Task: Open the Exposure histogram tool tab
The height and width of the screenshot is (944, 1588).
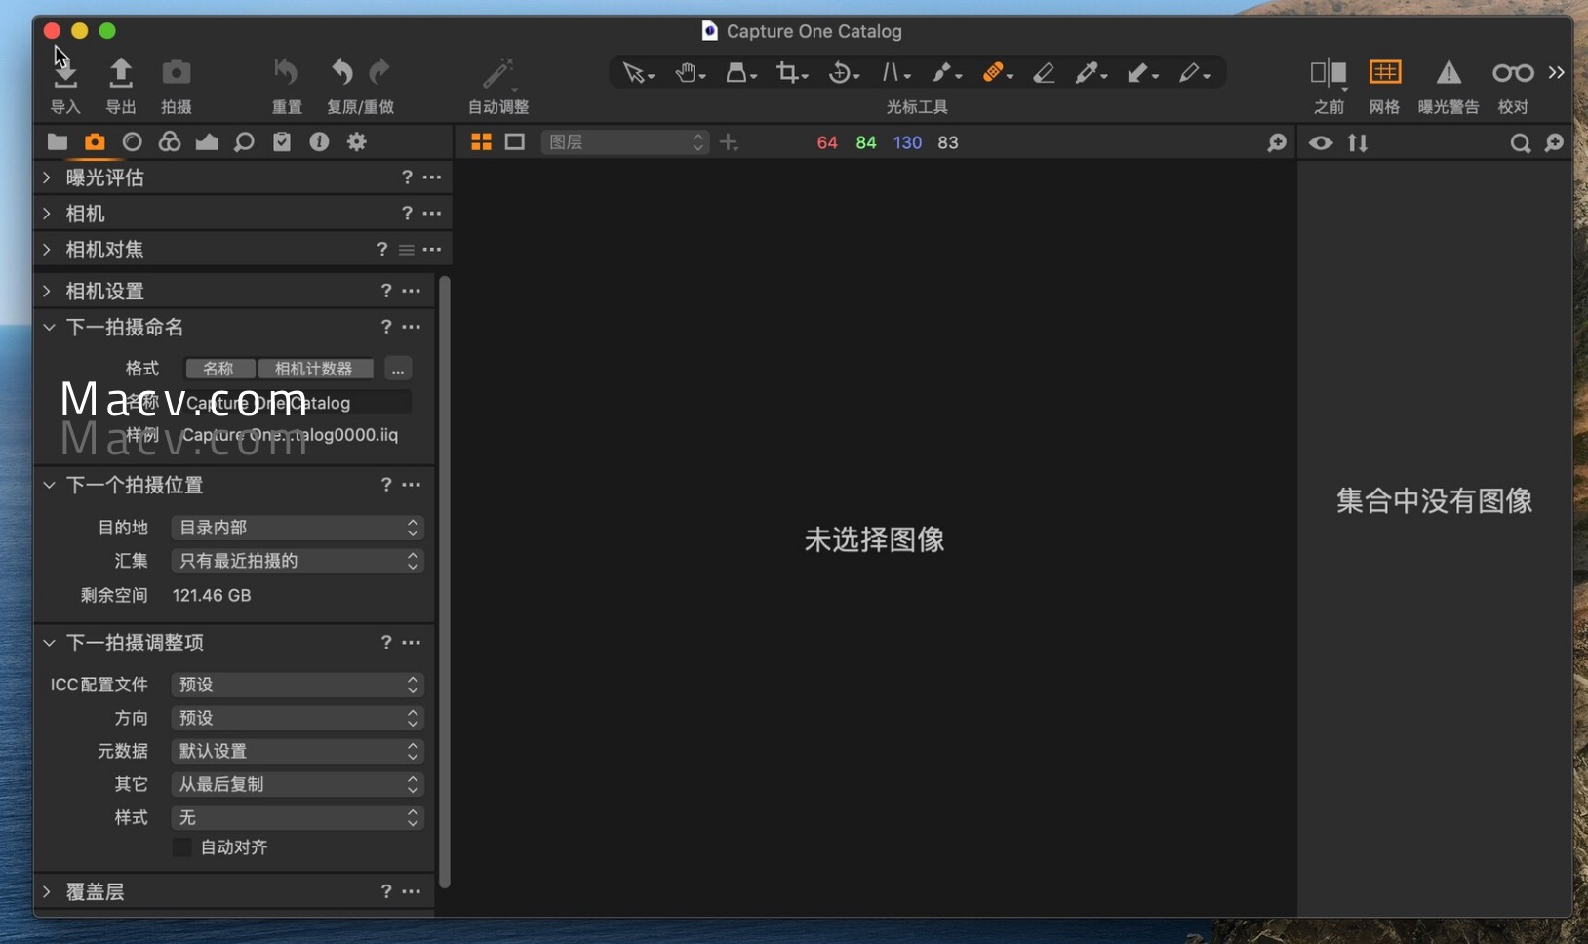Action: coord(207,142)
